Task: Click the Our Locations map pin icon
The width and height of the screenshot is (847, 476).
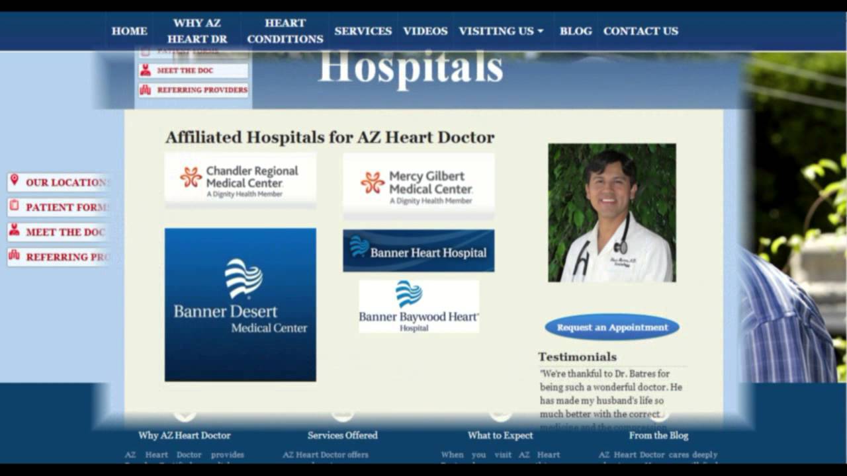Action: [15, 180]
